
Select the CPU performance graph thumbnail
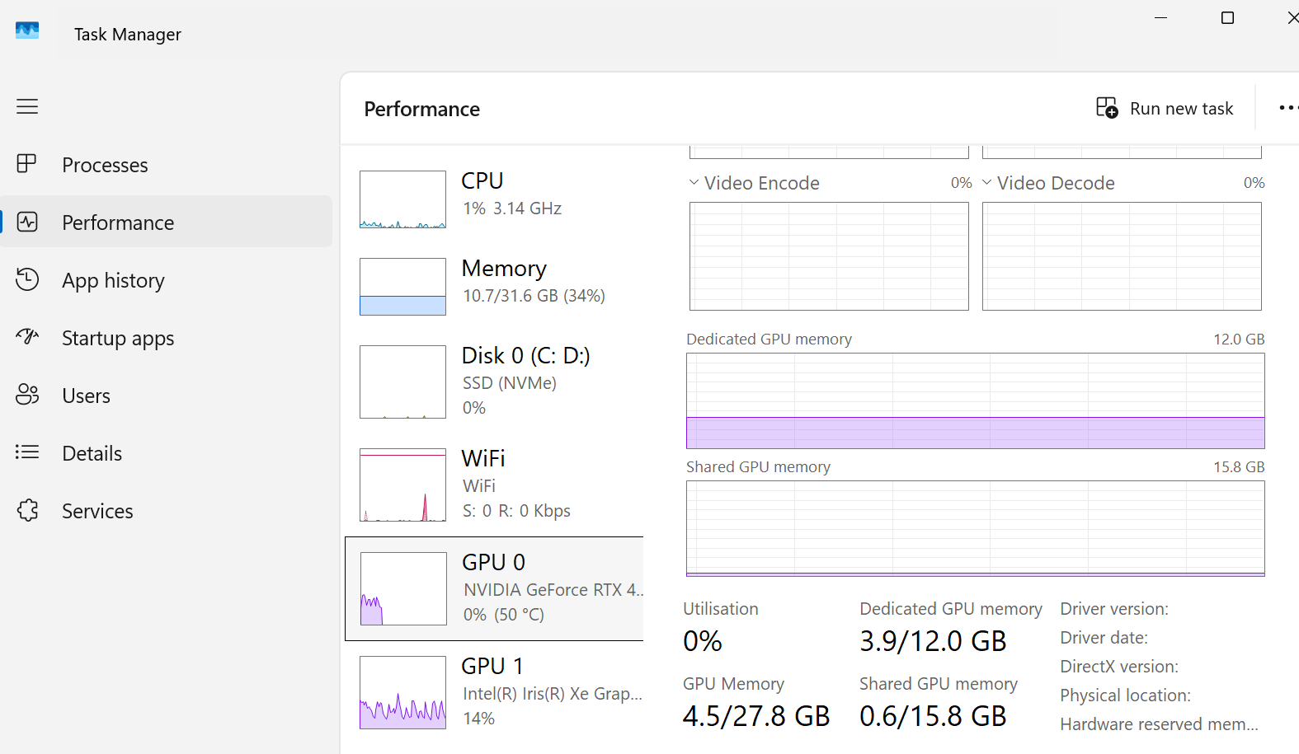(402, 199)
